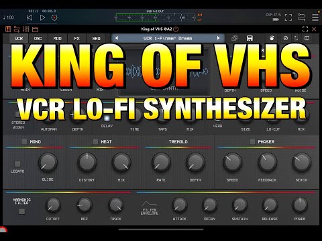Open the manual book icon
This screenshot has height=241, width=322.
point(307,38)
